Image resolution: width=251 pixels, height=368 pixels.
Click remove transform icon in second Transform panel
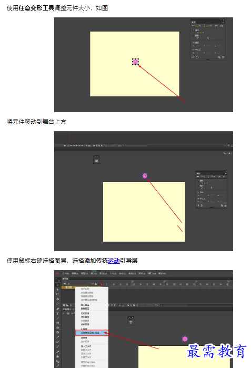[225, 206]
